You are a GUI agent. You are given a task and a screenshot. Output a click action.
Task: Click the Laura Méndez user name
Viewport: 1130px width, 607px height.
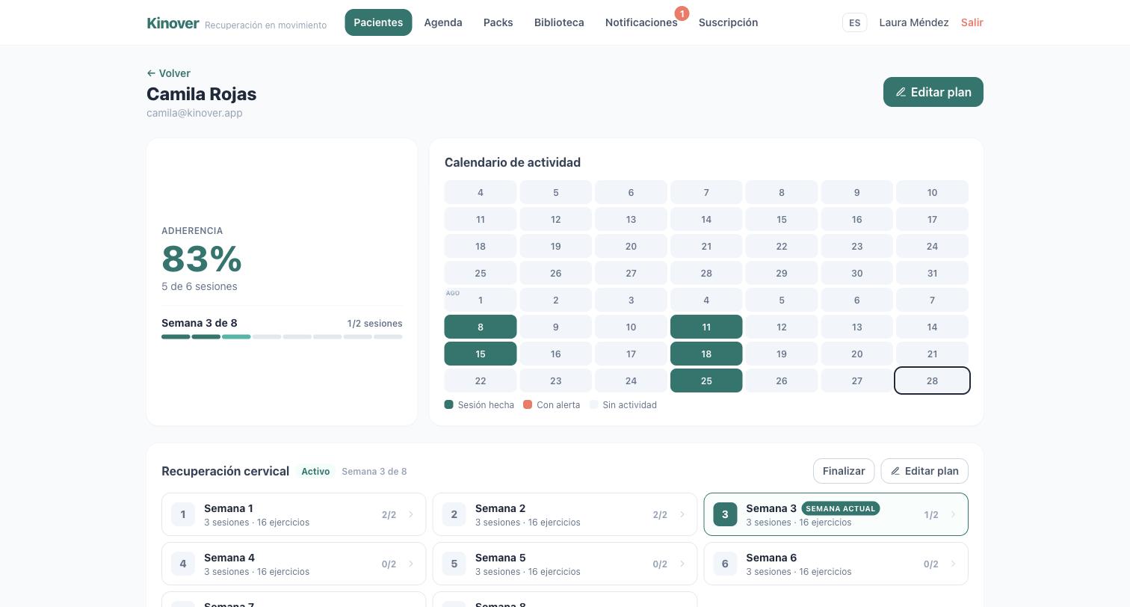point(914,22)
